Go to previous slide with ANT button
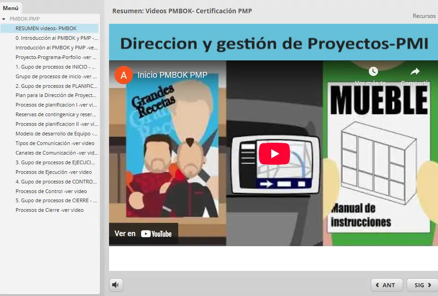Image resolution: width=438 pixels, height=296 pixels. pos(386,285)
